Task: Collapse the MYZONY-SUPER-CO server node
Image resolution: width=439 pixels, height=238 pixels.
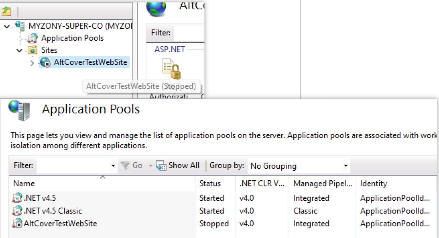Action: [7, 26]
